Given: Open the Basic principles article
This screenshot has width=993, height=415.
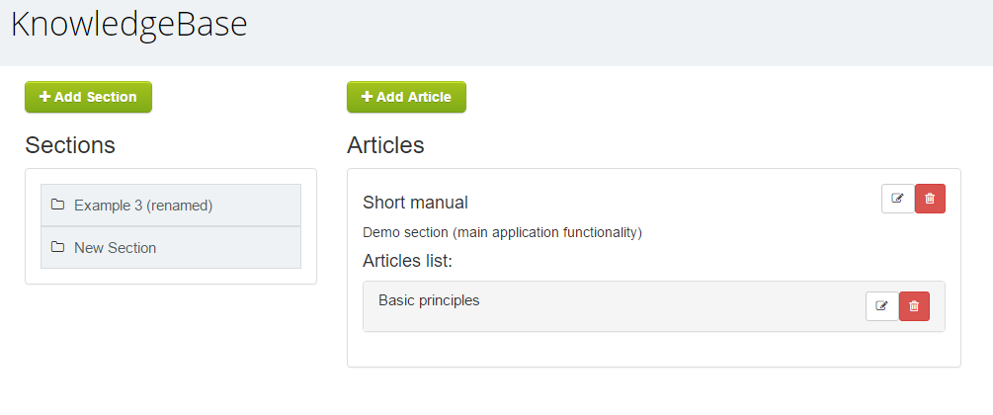Looking at the screenshot, I should pos(429,300).
